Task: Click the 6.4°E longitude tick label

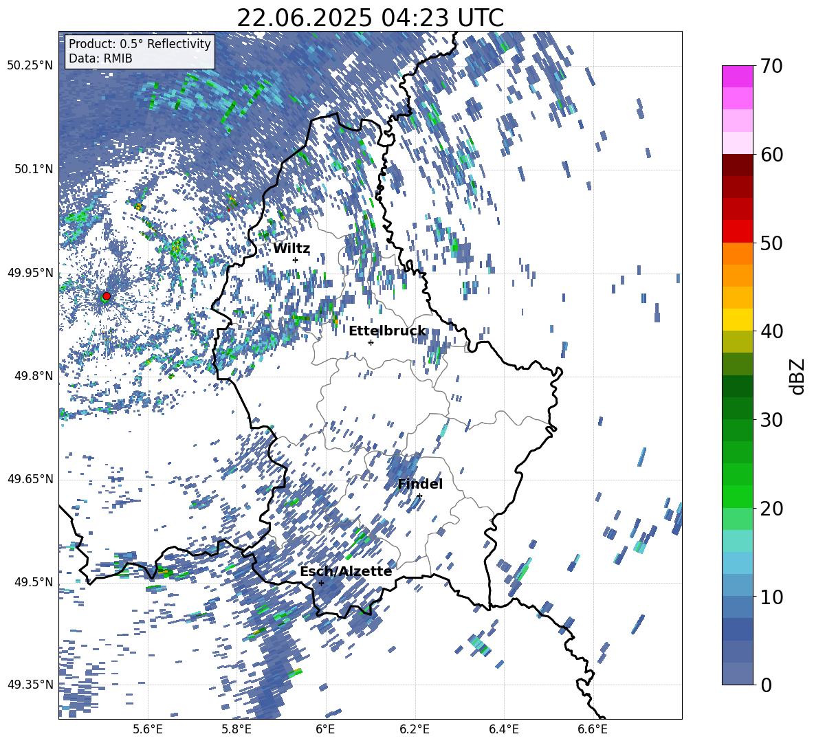Action: pyautogui.click(x=503, y=729)
